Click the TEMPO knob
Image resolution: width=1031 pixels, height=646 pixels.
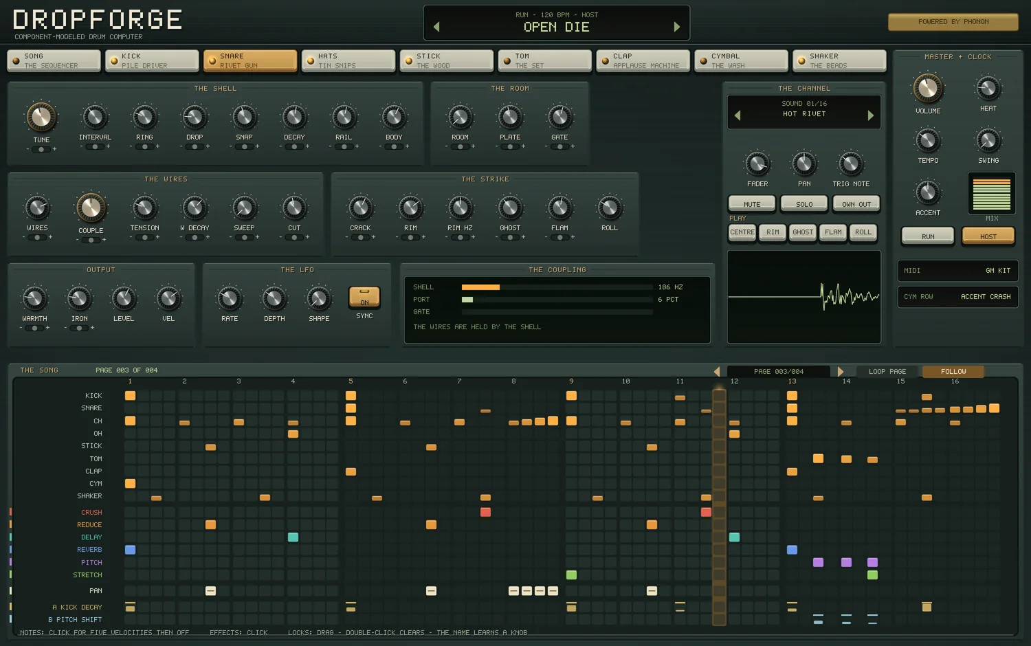pyautogui.click(x=928, y=140)
